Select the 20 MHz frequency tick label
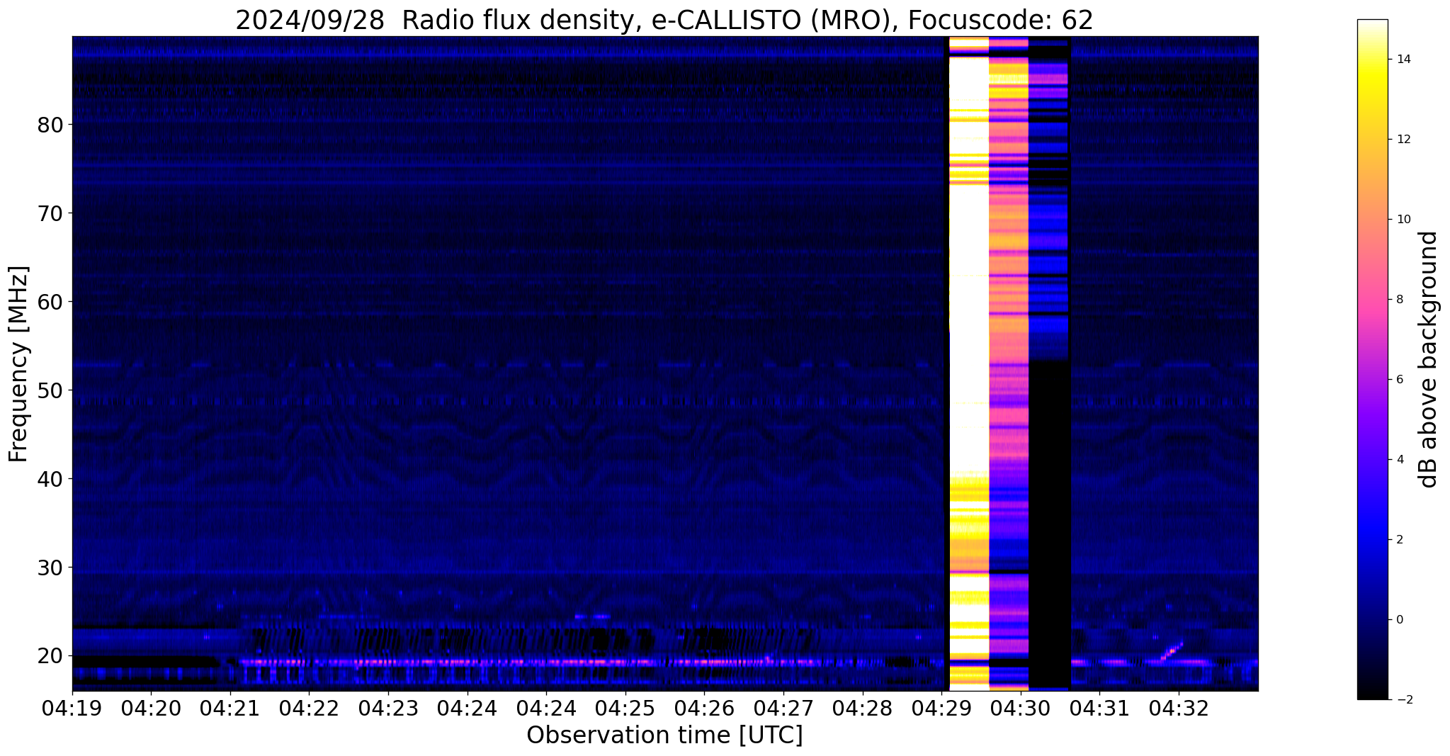 coord(50,656)
